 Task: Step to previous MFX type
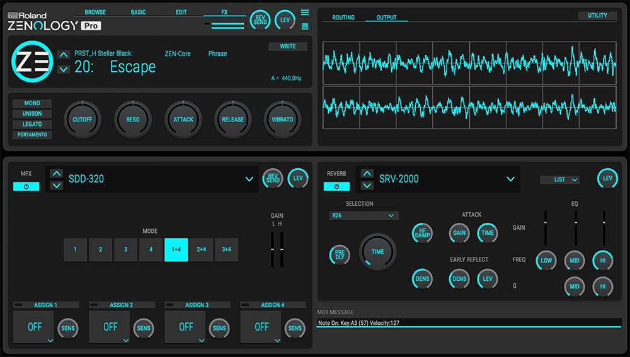click(x=56, y=174)
